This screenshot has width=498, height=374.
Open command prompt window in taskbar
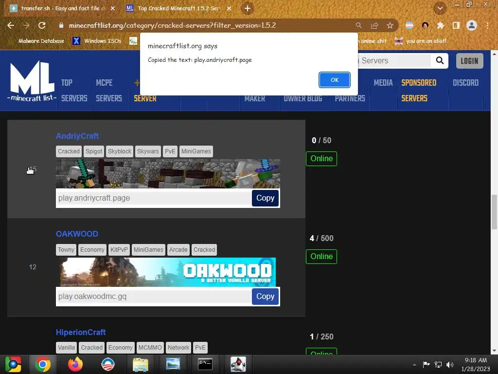click(x=205, y=364)
